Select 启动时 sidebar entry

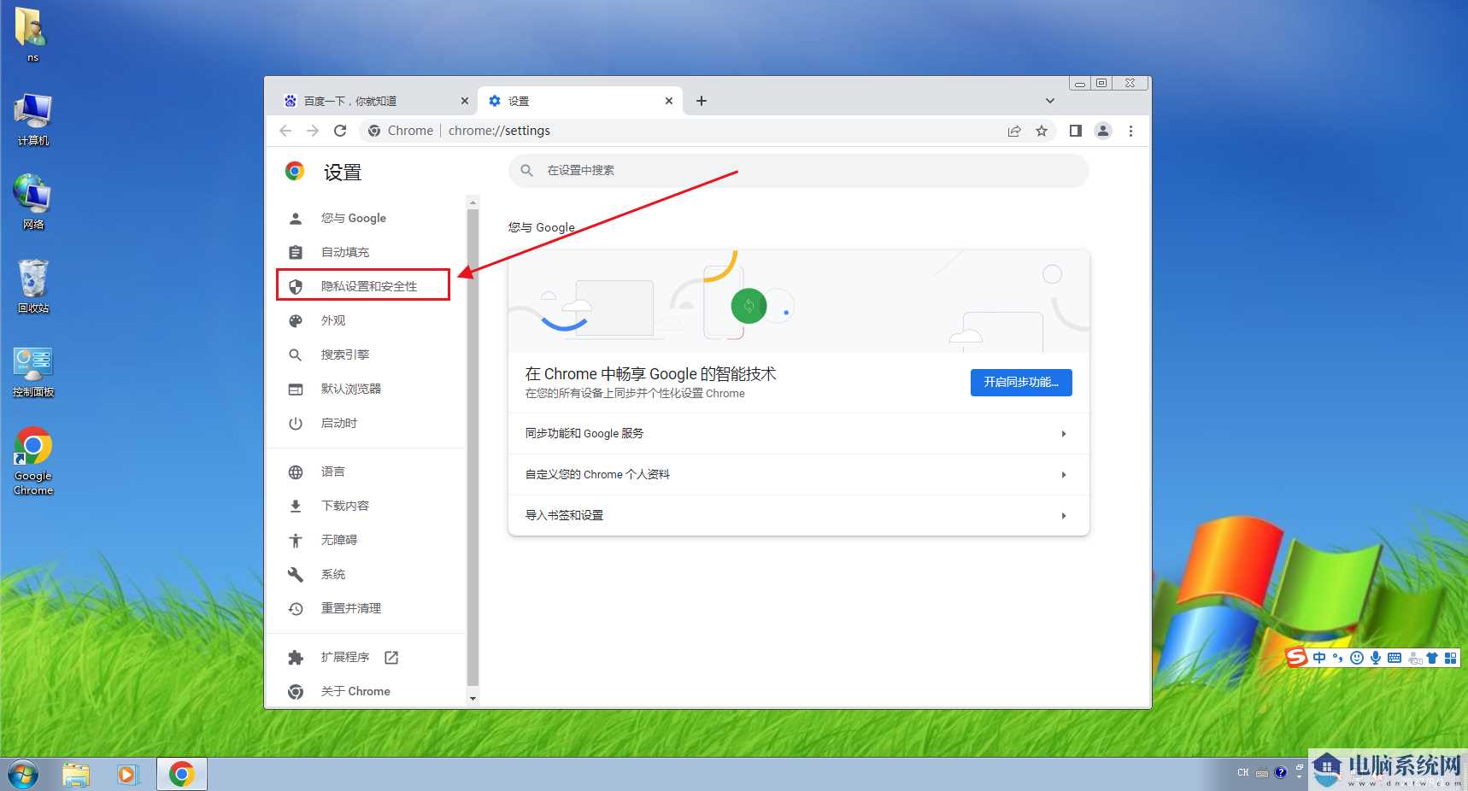[x=338, y=423]
